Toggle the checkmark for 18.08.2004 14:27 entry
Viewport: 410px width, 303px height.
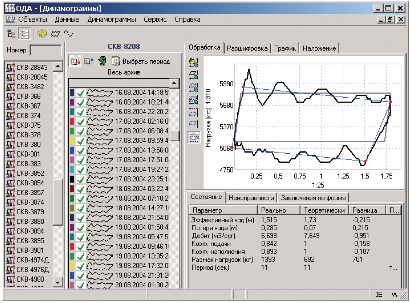tap(81, 208)
